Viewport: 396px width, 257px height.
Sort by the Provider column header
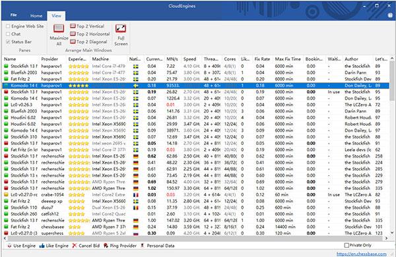(53, 59)
